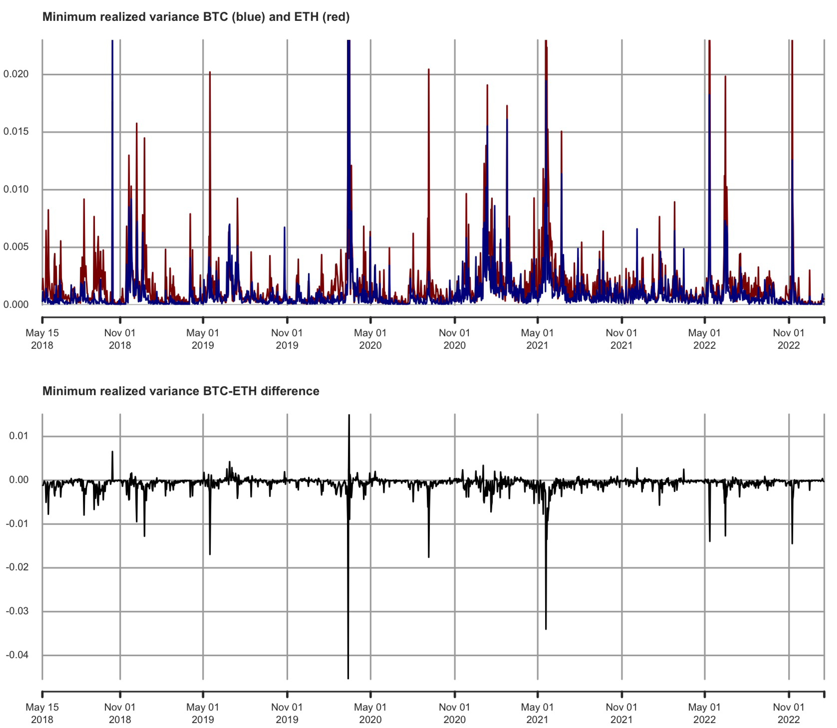The height and width of the screenshot is (728, 837).
Task: Click the Nov 01 2022 label under bottom chart
Action: pyautogui.click(x=789, y=713)
